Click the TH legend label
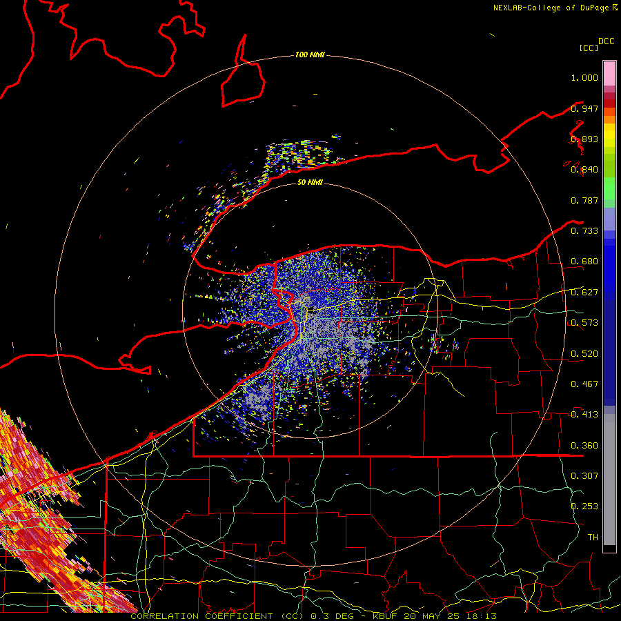The width and height of the screenshot is (621, 621). (593, 537)
